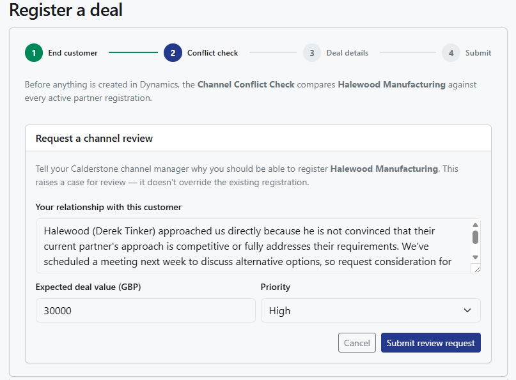Click 'Your relationship with this customer' label

pos(109,207)
